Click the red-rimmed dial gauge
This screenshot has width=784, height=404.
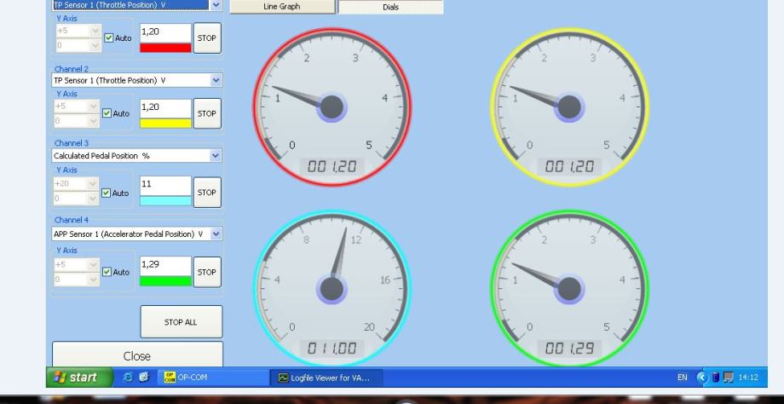(x=332, y=107)
